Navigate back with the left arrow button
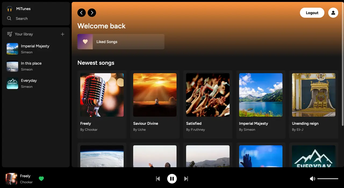Viewport: 344px width, 188px height. [x=82, y=13]
